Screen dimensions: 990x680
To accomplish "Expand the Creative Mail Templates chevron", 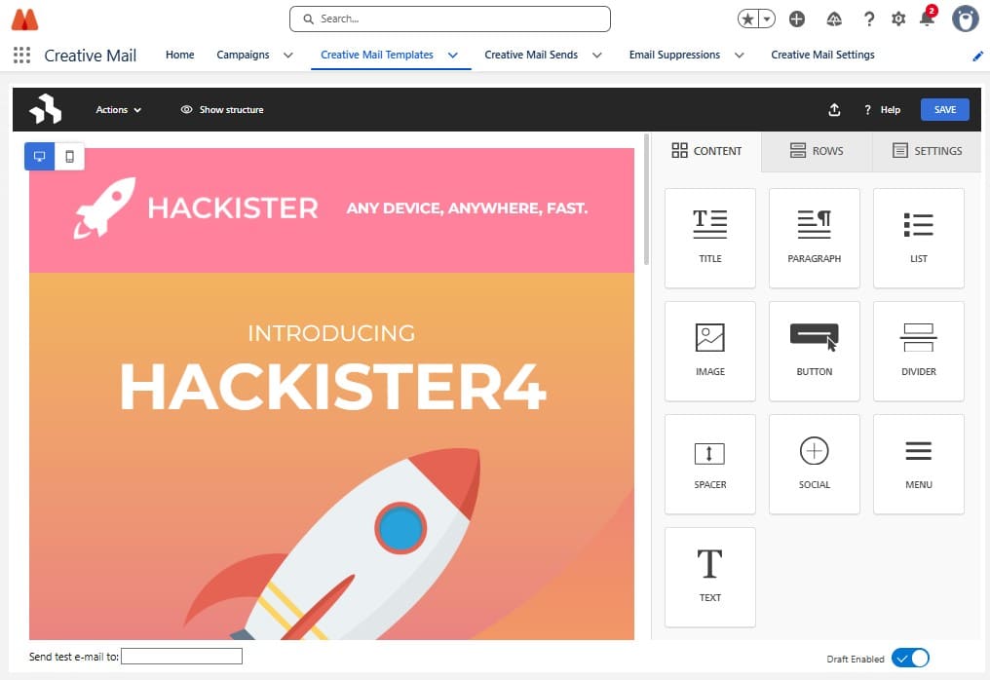I will [x=453, y=56].
